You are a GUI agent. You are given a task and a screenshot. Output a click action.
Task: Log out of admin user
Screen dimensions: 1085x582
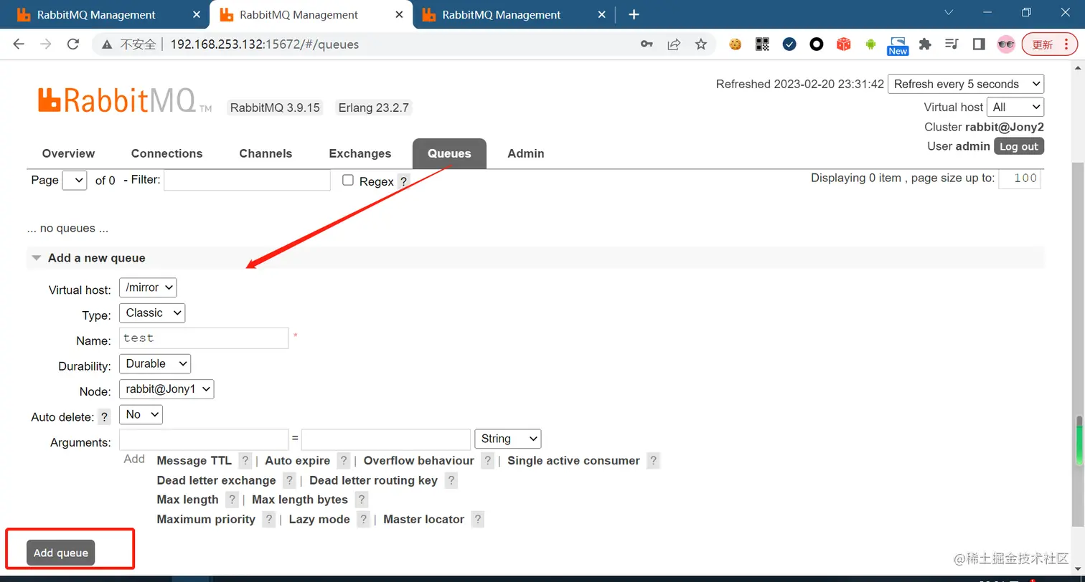[x=1019, y=146]
